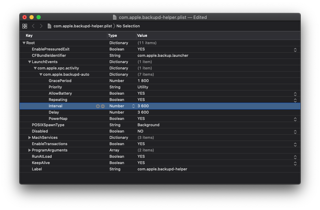Expand the ProgramArguments array

(29, 150)
